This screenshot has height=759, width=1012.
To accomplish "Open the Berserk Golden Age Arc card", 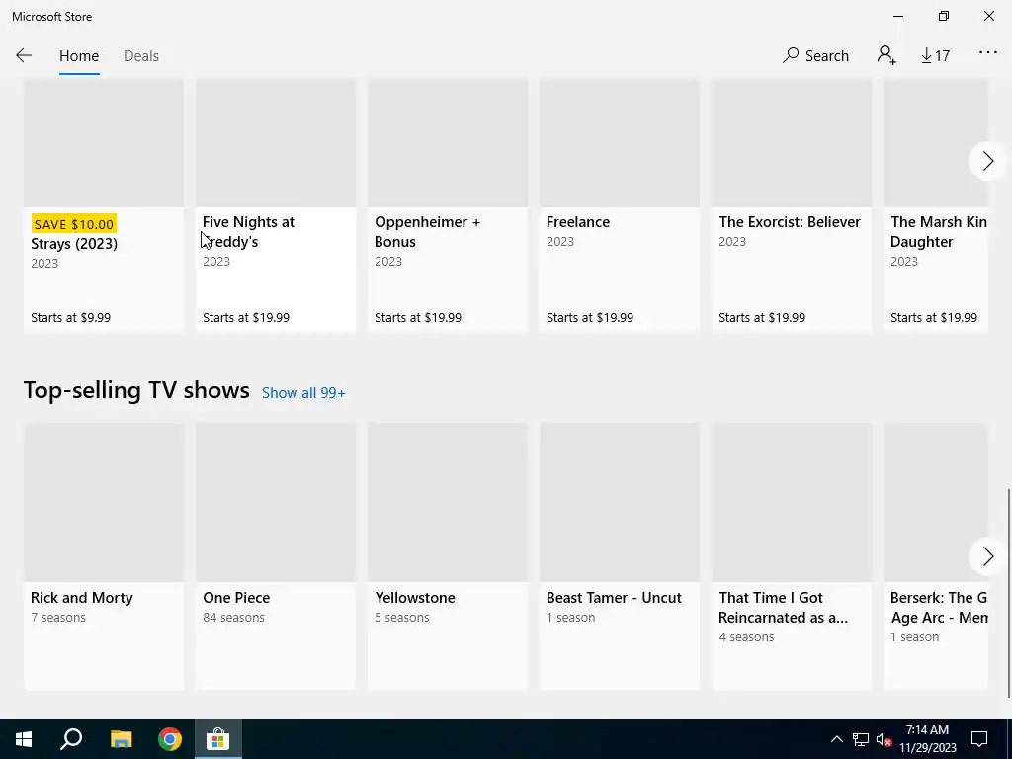I will 936,556.
